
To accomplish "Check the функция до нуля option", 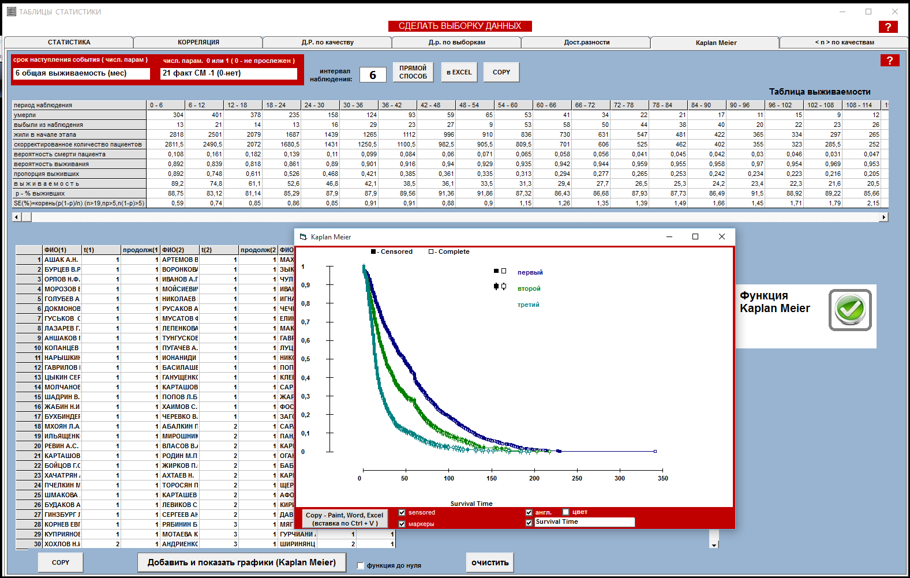I will pyautogui.click(x=361, y=566).
